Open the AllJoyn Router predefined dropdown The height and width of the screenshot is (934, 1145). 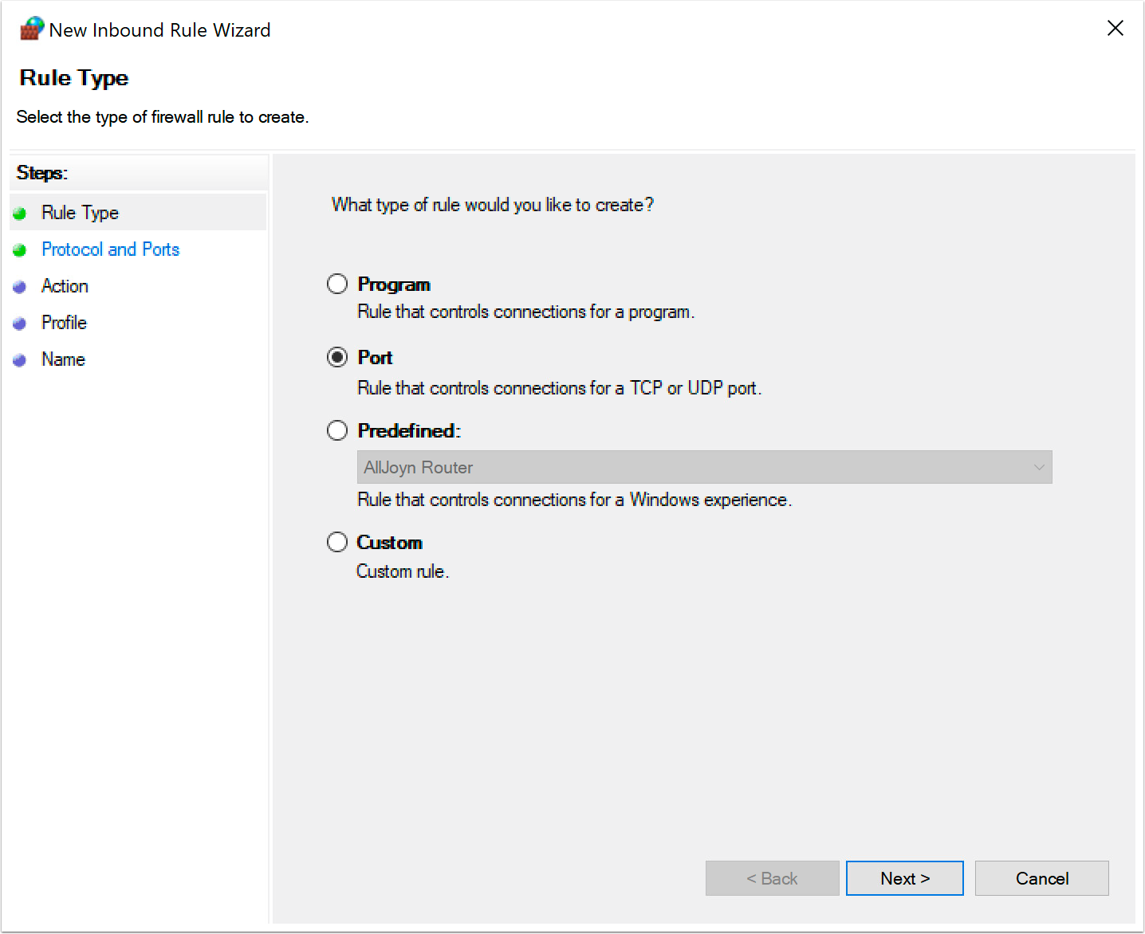pyautogui.click(x=704, y=467)
